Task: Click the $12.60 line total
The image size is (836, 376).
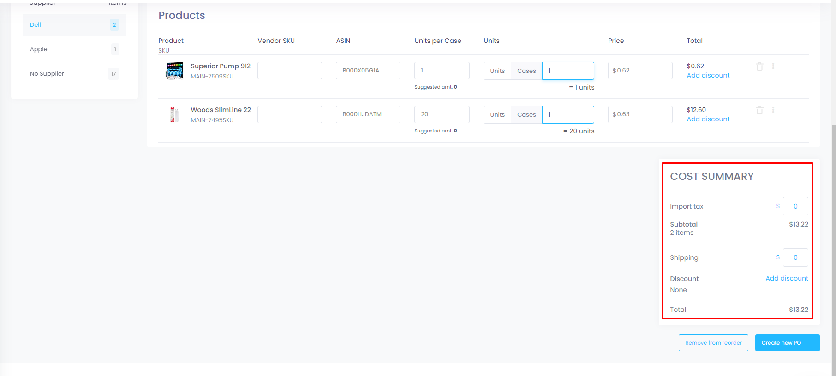Action: (x=696, y=110)
